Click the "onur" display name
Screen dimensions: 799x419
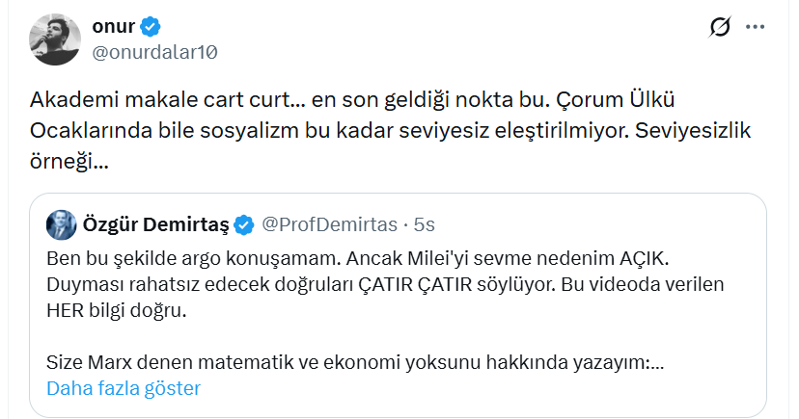tap(114, 27)
